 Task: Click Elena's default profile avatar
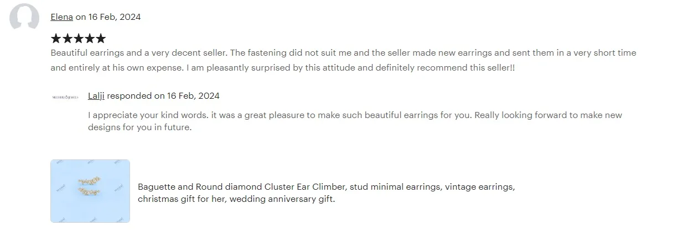click(x=24, y=17)
